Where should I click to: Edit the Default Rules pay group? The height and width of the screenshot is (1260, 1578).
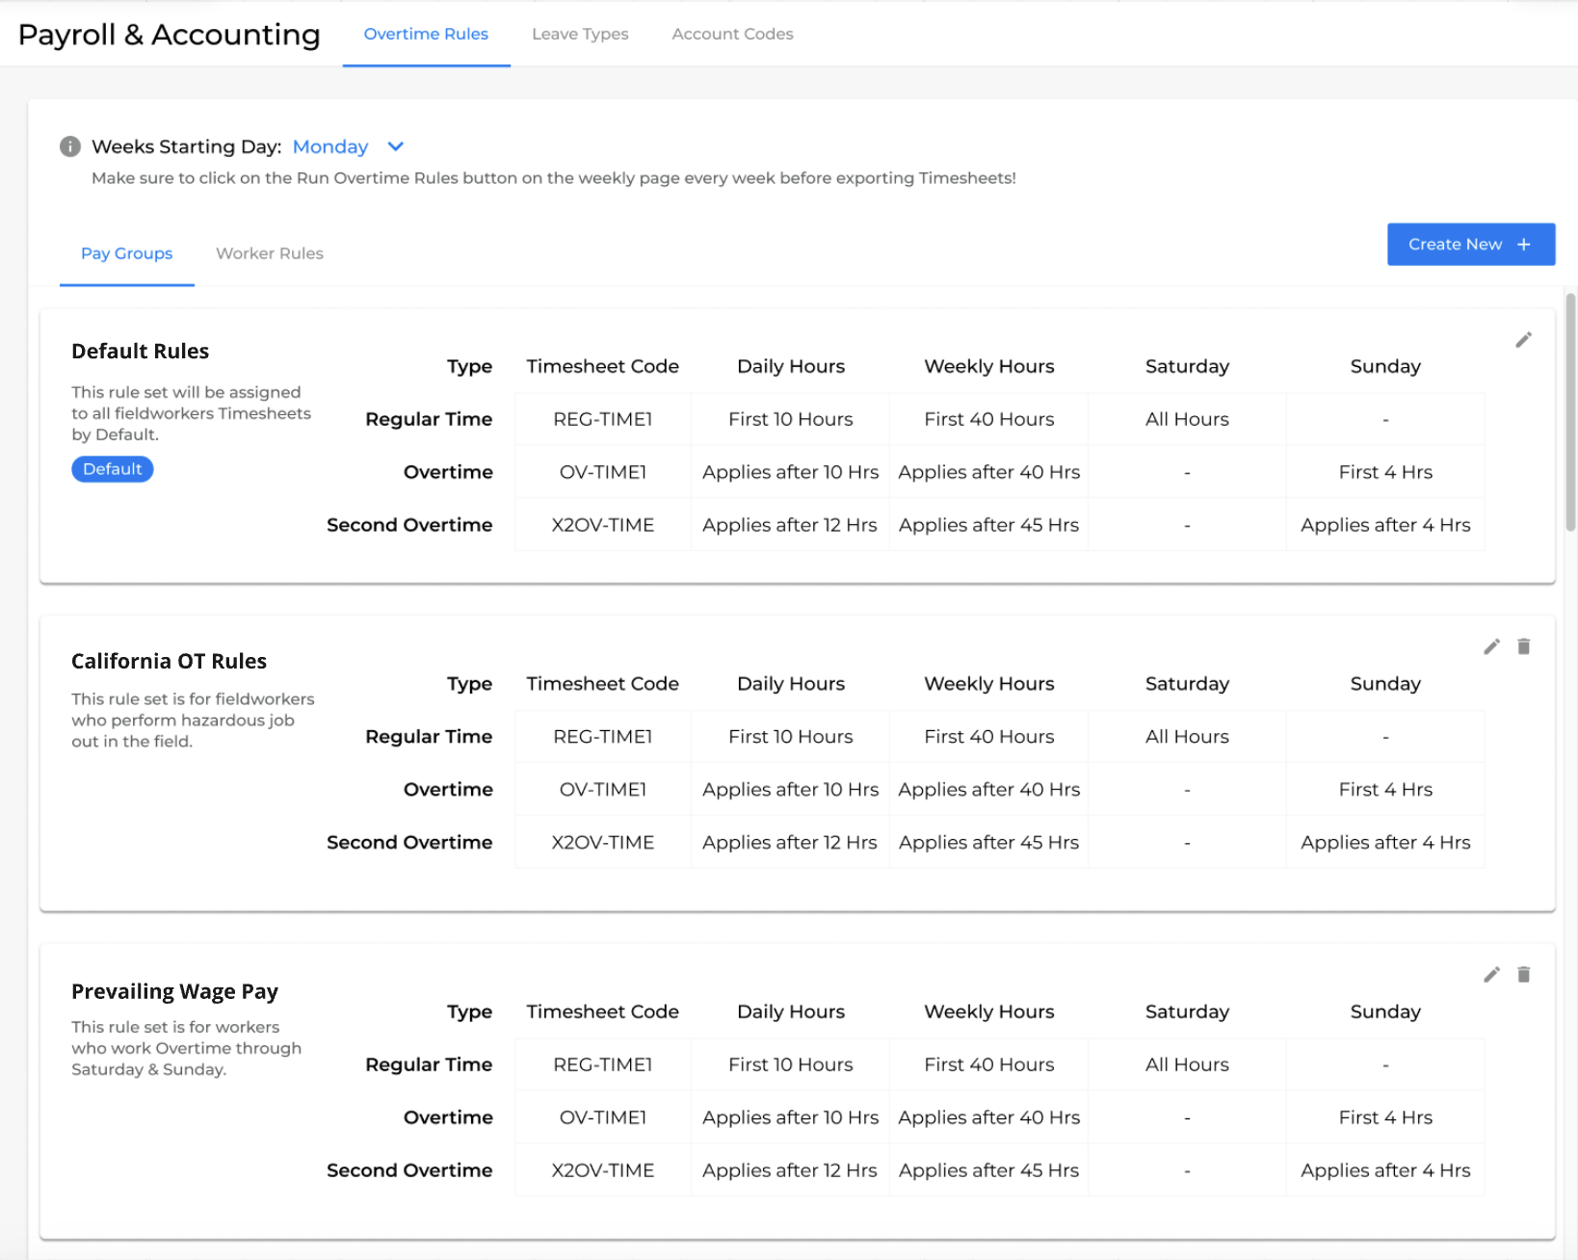click(x=1523, y=340)
